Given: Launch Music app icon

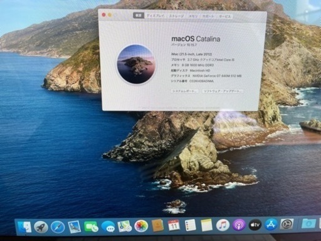Looking at the screenshot, I should click(223, 225).
